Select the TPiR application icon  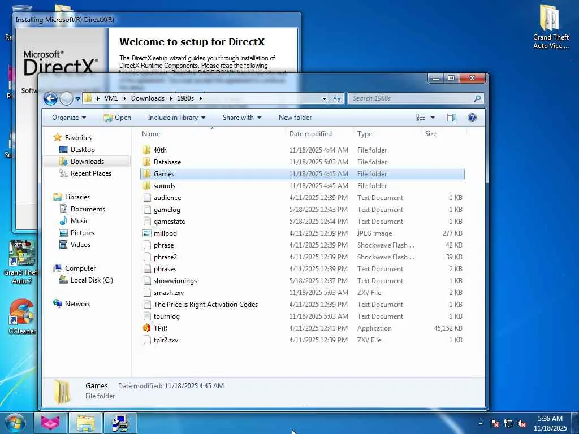pyautogui.click(x=146, y=328)
